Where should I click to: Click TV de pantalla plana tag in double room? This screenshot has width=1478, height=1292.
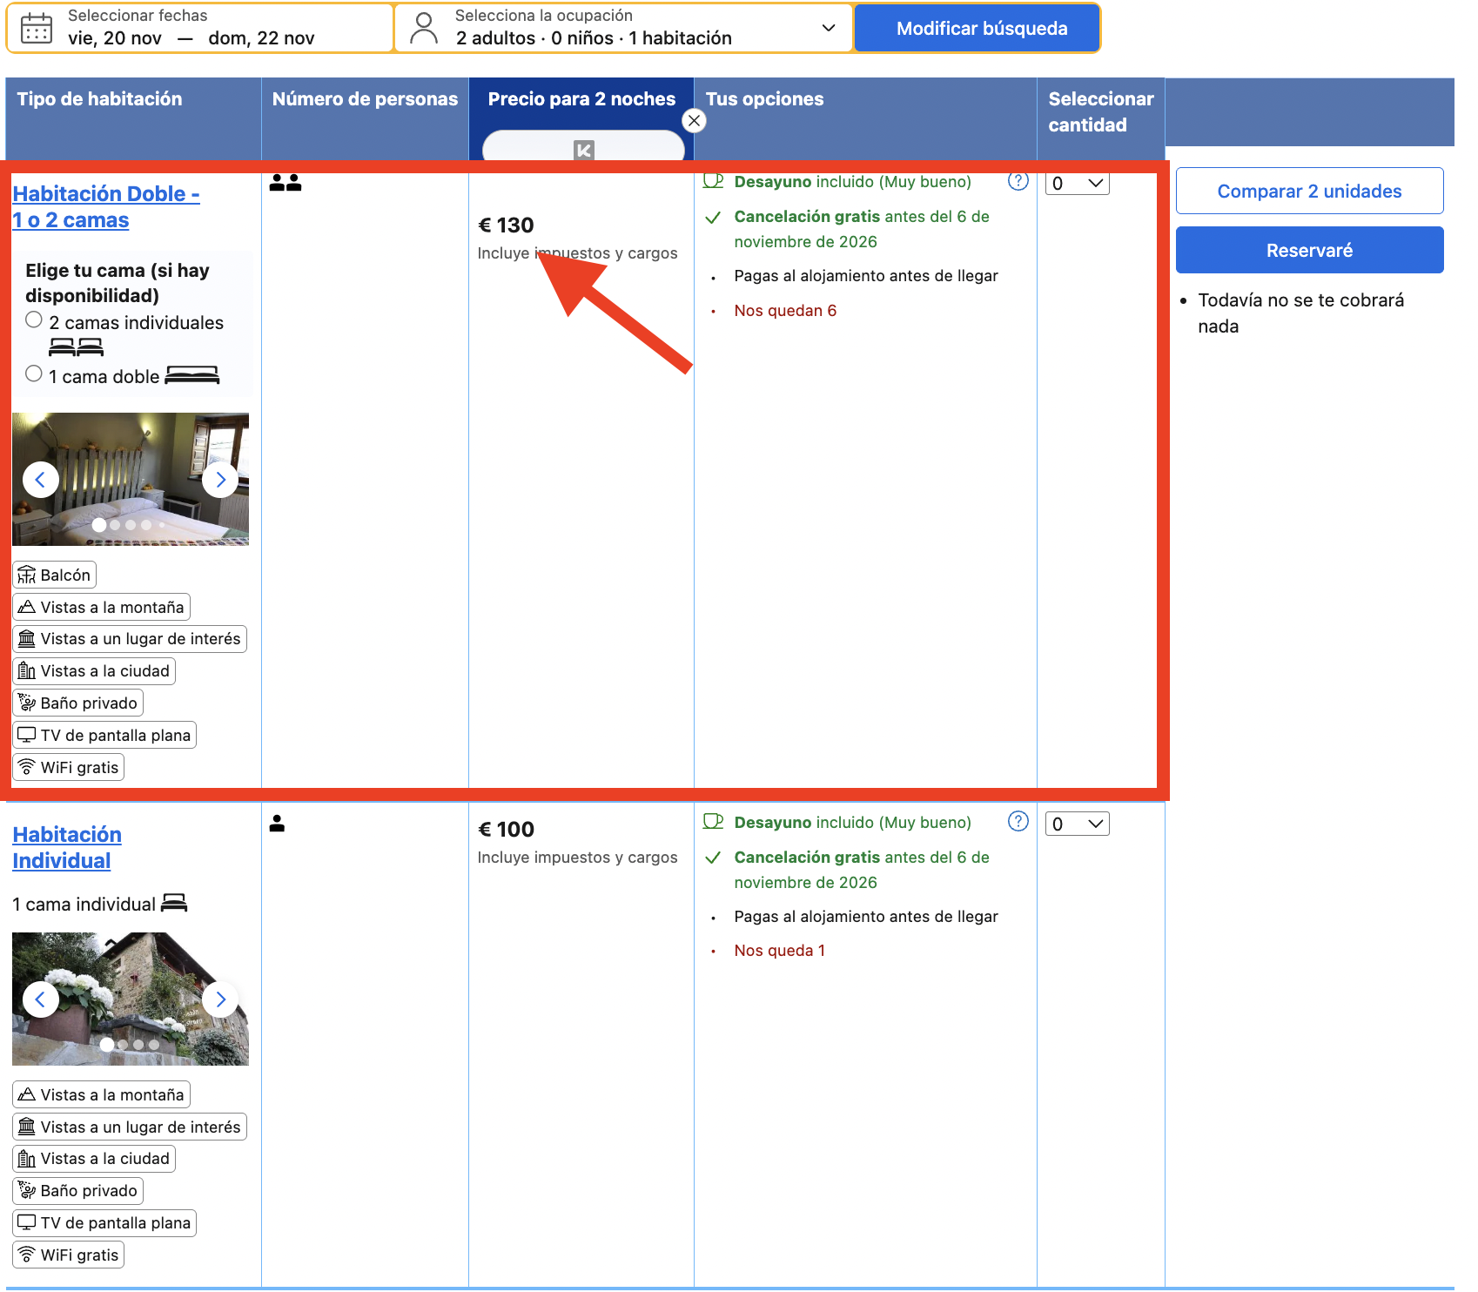coord(104,735)
